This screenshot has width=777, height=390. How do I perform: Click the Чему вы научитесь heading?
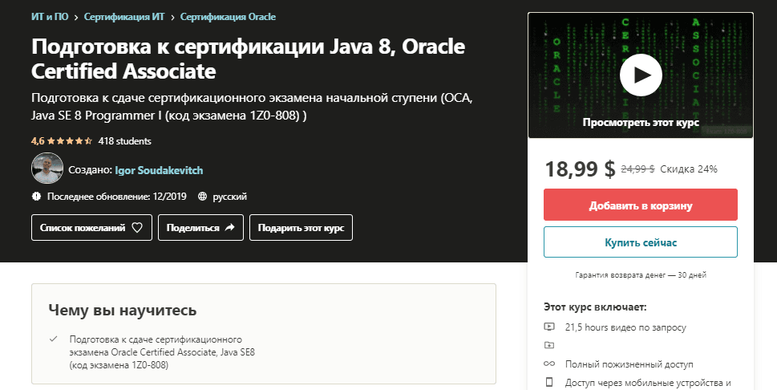pos(123,311)
